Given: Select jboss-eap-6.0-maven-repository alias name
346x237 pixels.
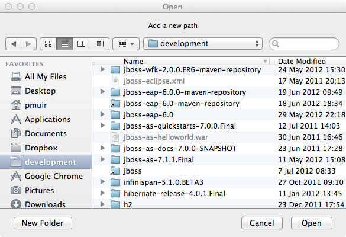Looking at the screenshot, I should [182, 104].
